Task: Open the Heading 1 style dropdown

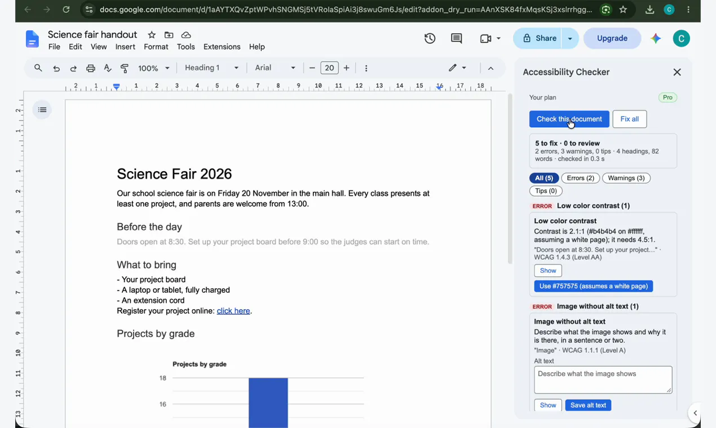Action: click(x=212, y=68)
